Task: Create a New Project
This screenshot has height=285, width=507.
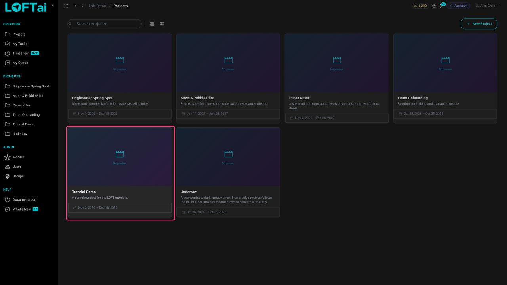Action: (479, 24)
